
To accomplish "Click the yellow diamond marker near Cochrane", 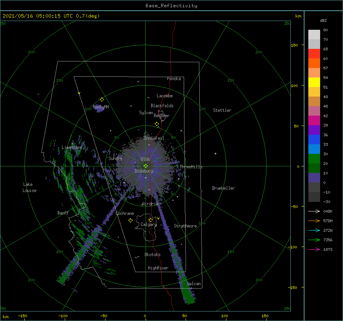I will pos(130,221).
